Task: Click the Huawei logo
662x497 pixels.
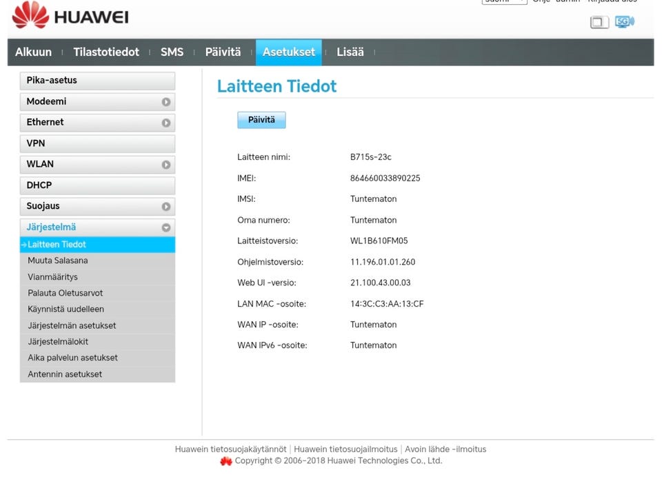Action: 70,16
